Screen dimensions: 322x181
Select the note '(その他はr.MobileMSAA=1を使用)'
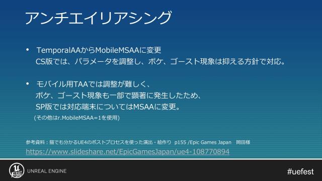77,118
